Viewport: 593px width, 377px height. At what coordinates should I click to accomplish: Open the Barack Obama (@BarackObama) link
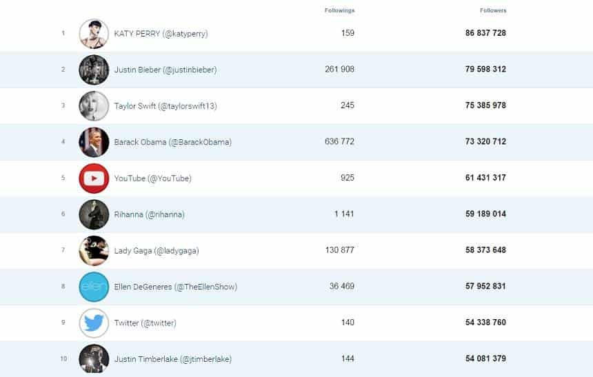point(172,142)
